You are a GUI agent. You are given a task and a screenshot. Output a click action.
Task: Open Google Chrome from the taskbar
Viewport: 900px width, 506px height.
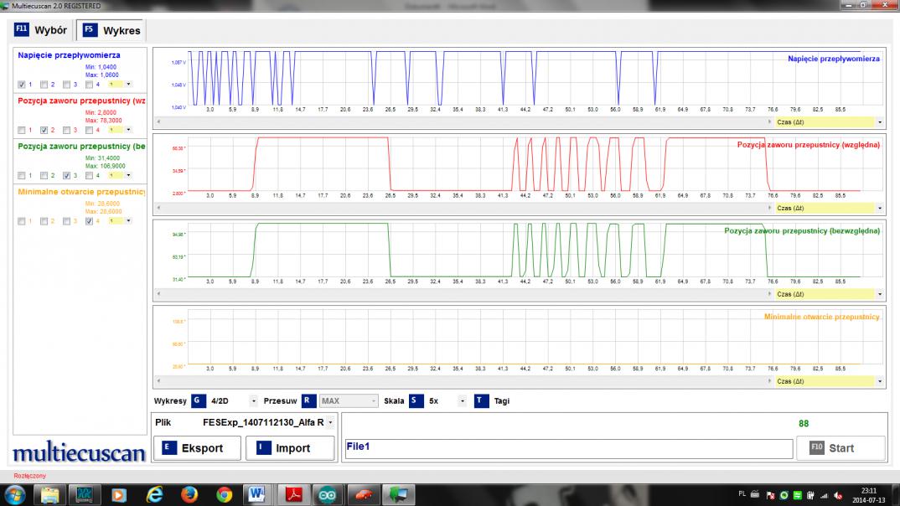point(224,494)
